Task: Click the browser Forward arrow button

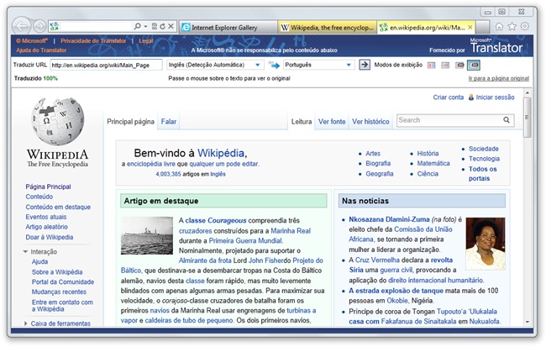Action: 39,26
